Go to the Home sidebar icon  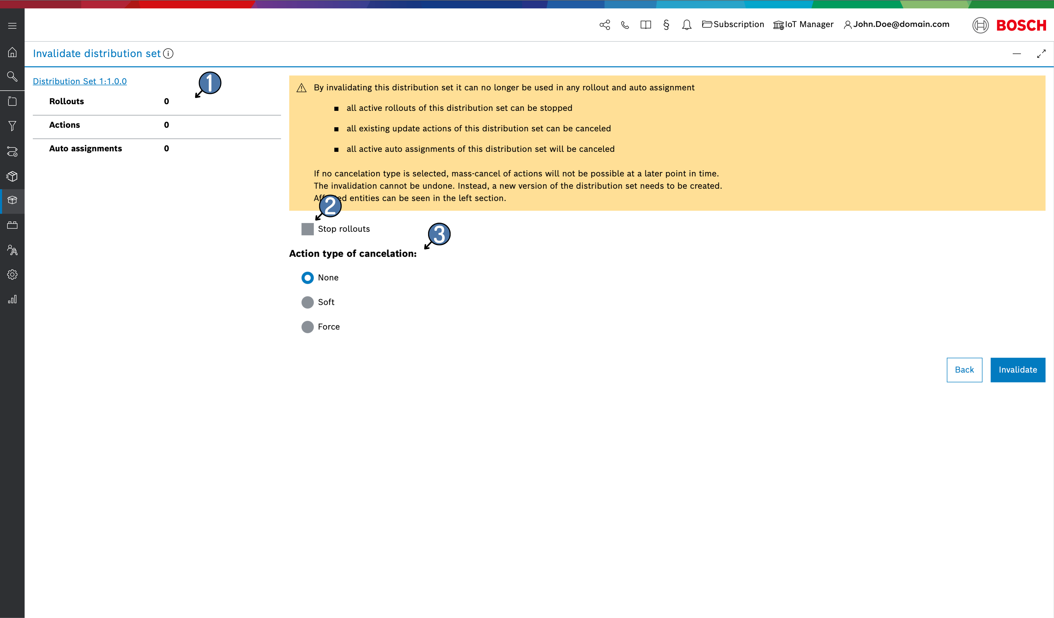click(x=12, y=52)
